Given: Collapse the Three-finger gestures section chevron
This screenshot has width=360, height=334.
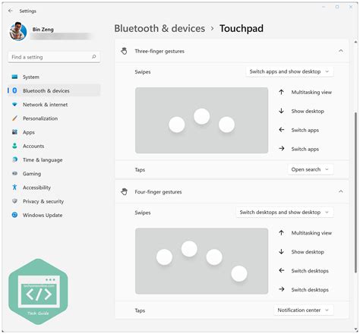Looking at the screenshot, I should (x=341, y=51).
